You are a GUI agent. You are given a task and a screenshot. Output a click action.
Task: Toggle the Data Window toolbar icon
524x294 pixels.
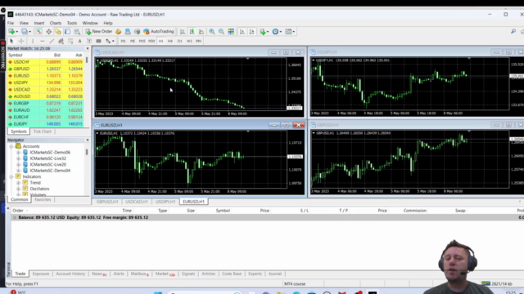point(49,32)
